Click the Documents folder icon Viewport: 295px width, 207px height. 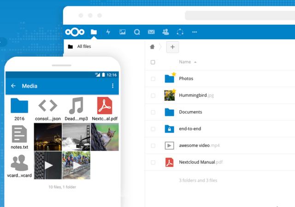click(x=169, y=112)
